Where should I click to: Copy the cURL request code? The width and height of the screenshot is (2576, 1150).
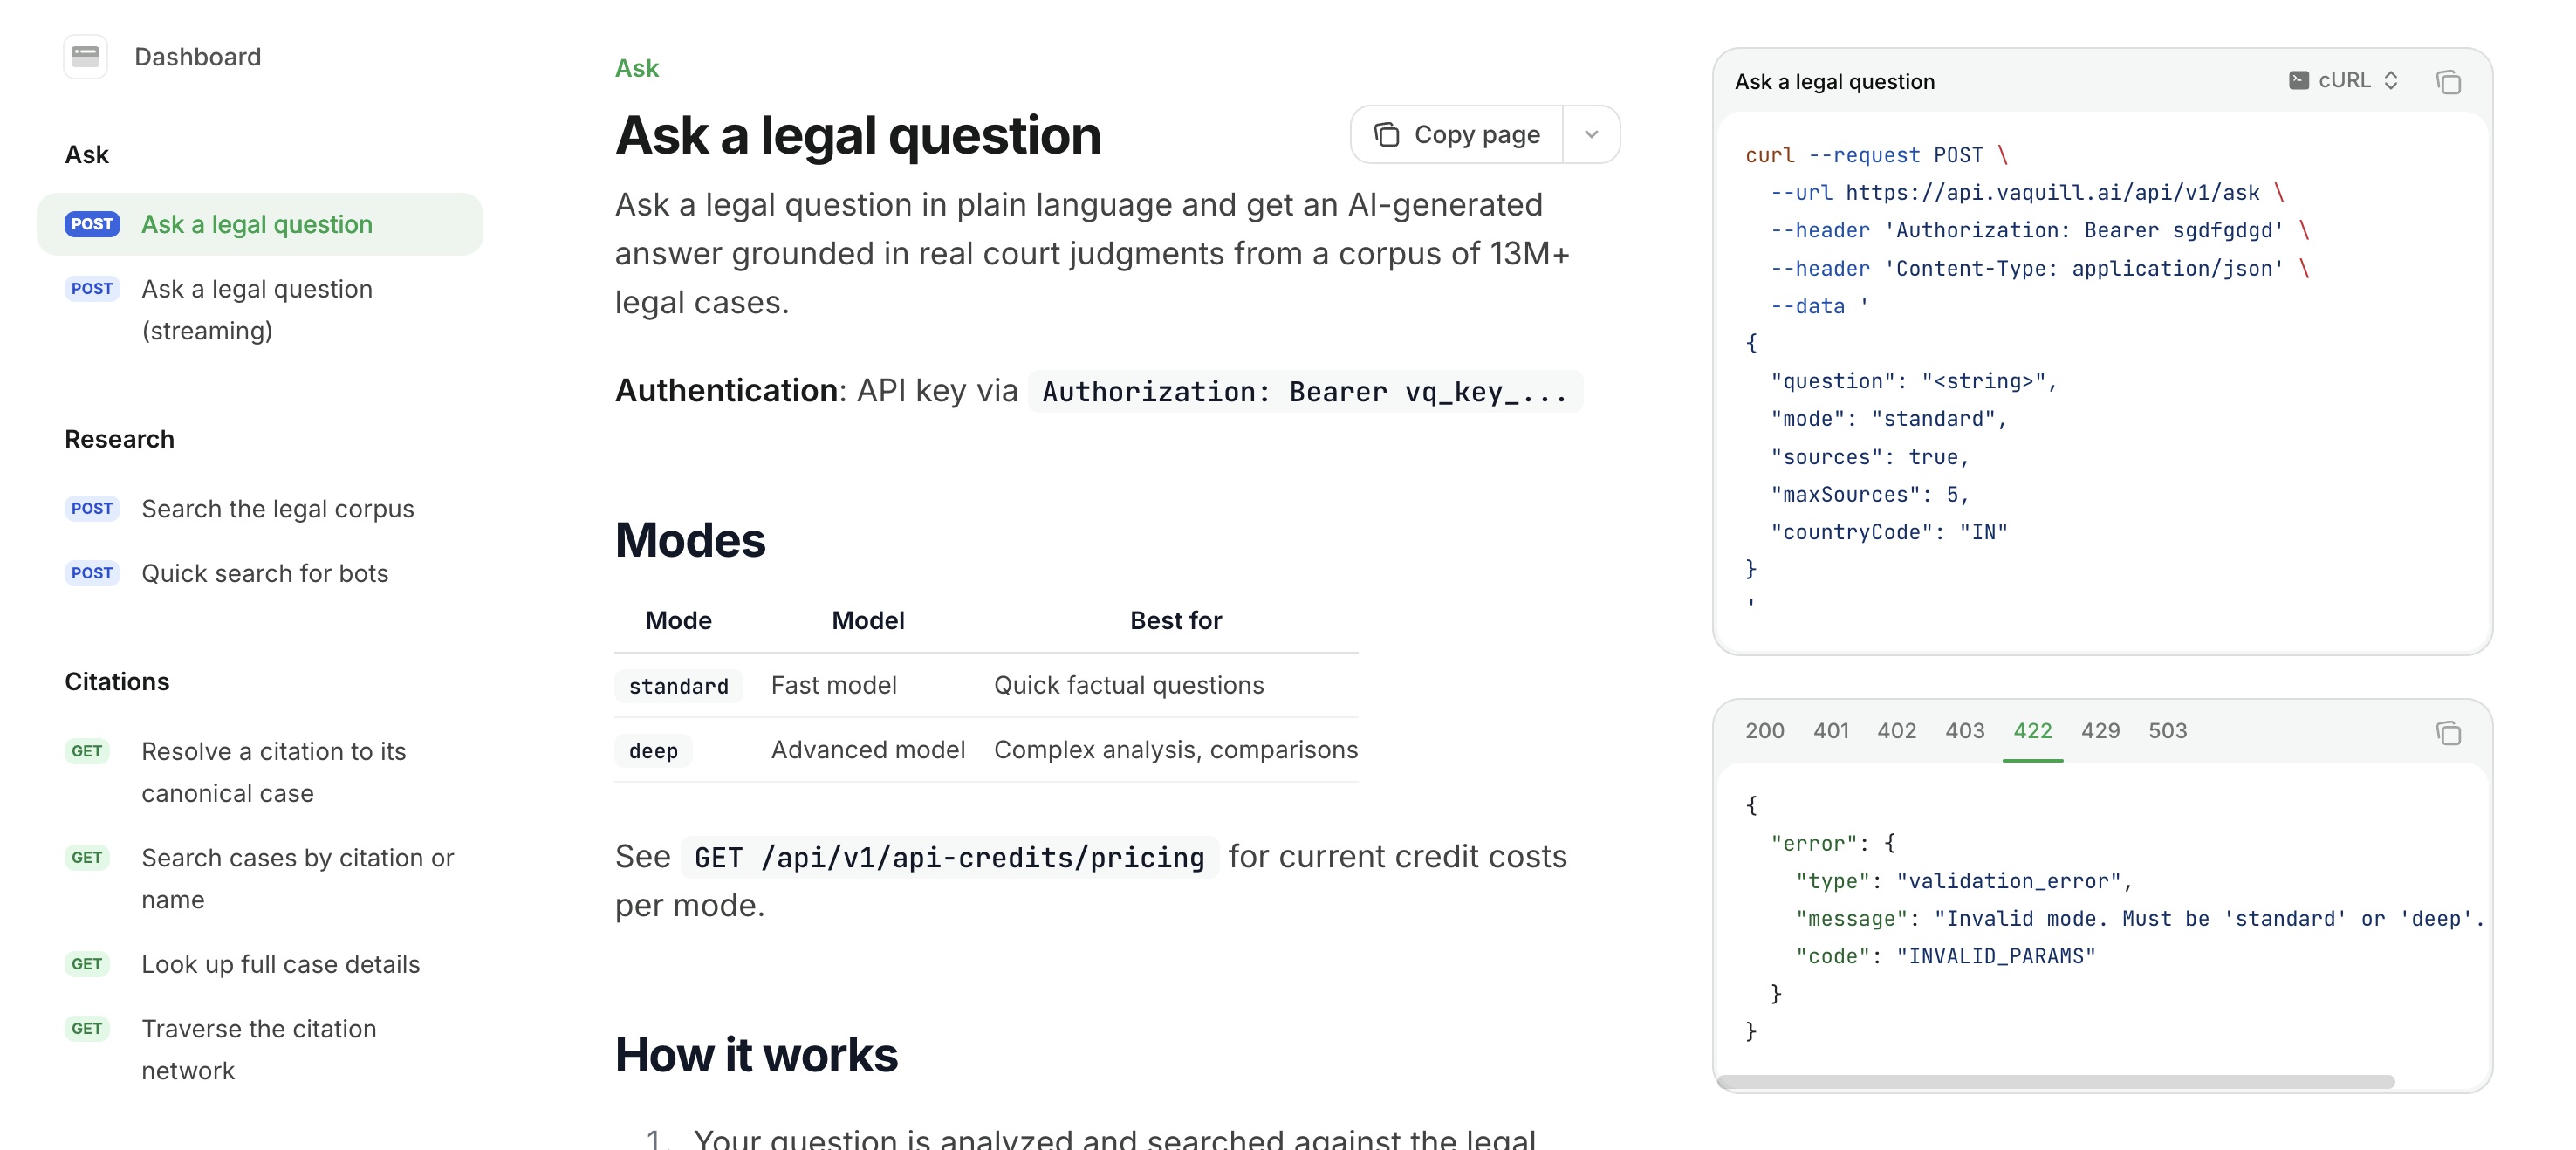(2448, 82)
